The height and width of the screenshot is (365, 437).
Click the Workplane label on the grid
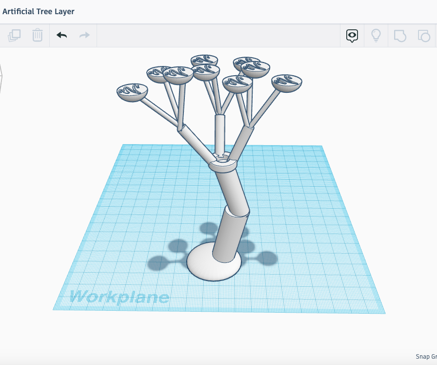pos(119,297)
